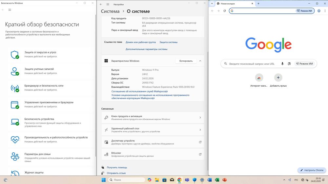Click the product ID 00331-10000-00001-AA226

click(x=156, y=18)
